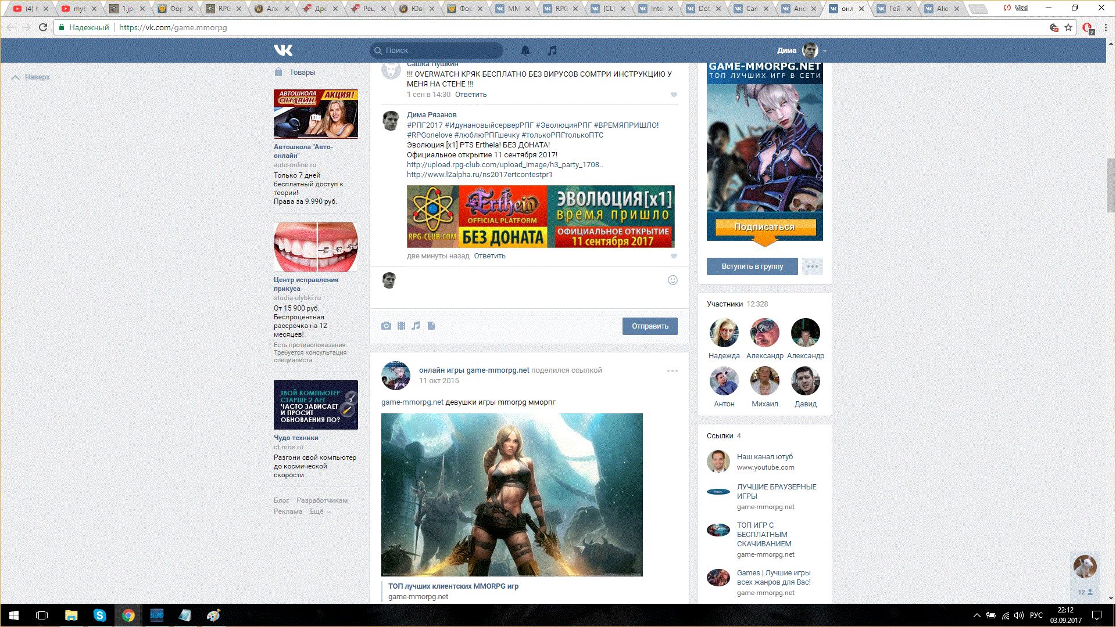Screen dimensions: 1116x627
Task: Click the VK logo in header
Action: click(283, 51)
